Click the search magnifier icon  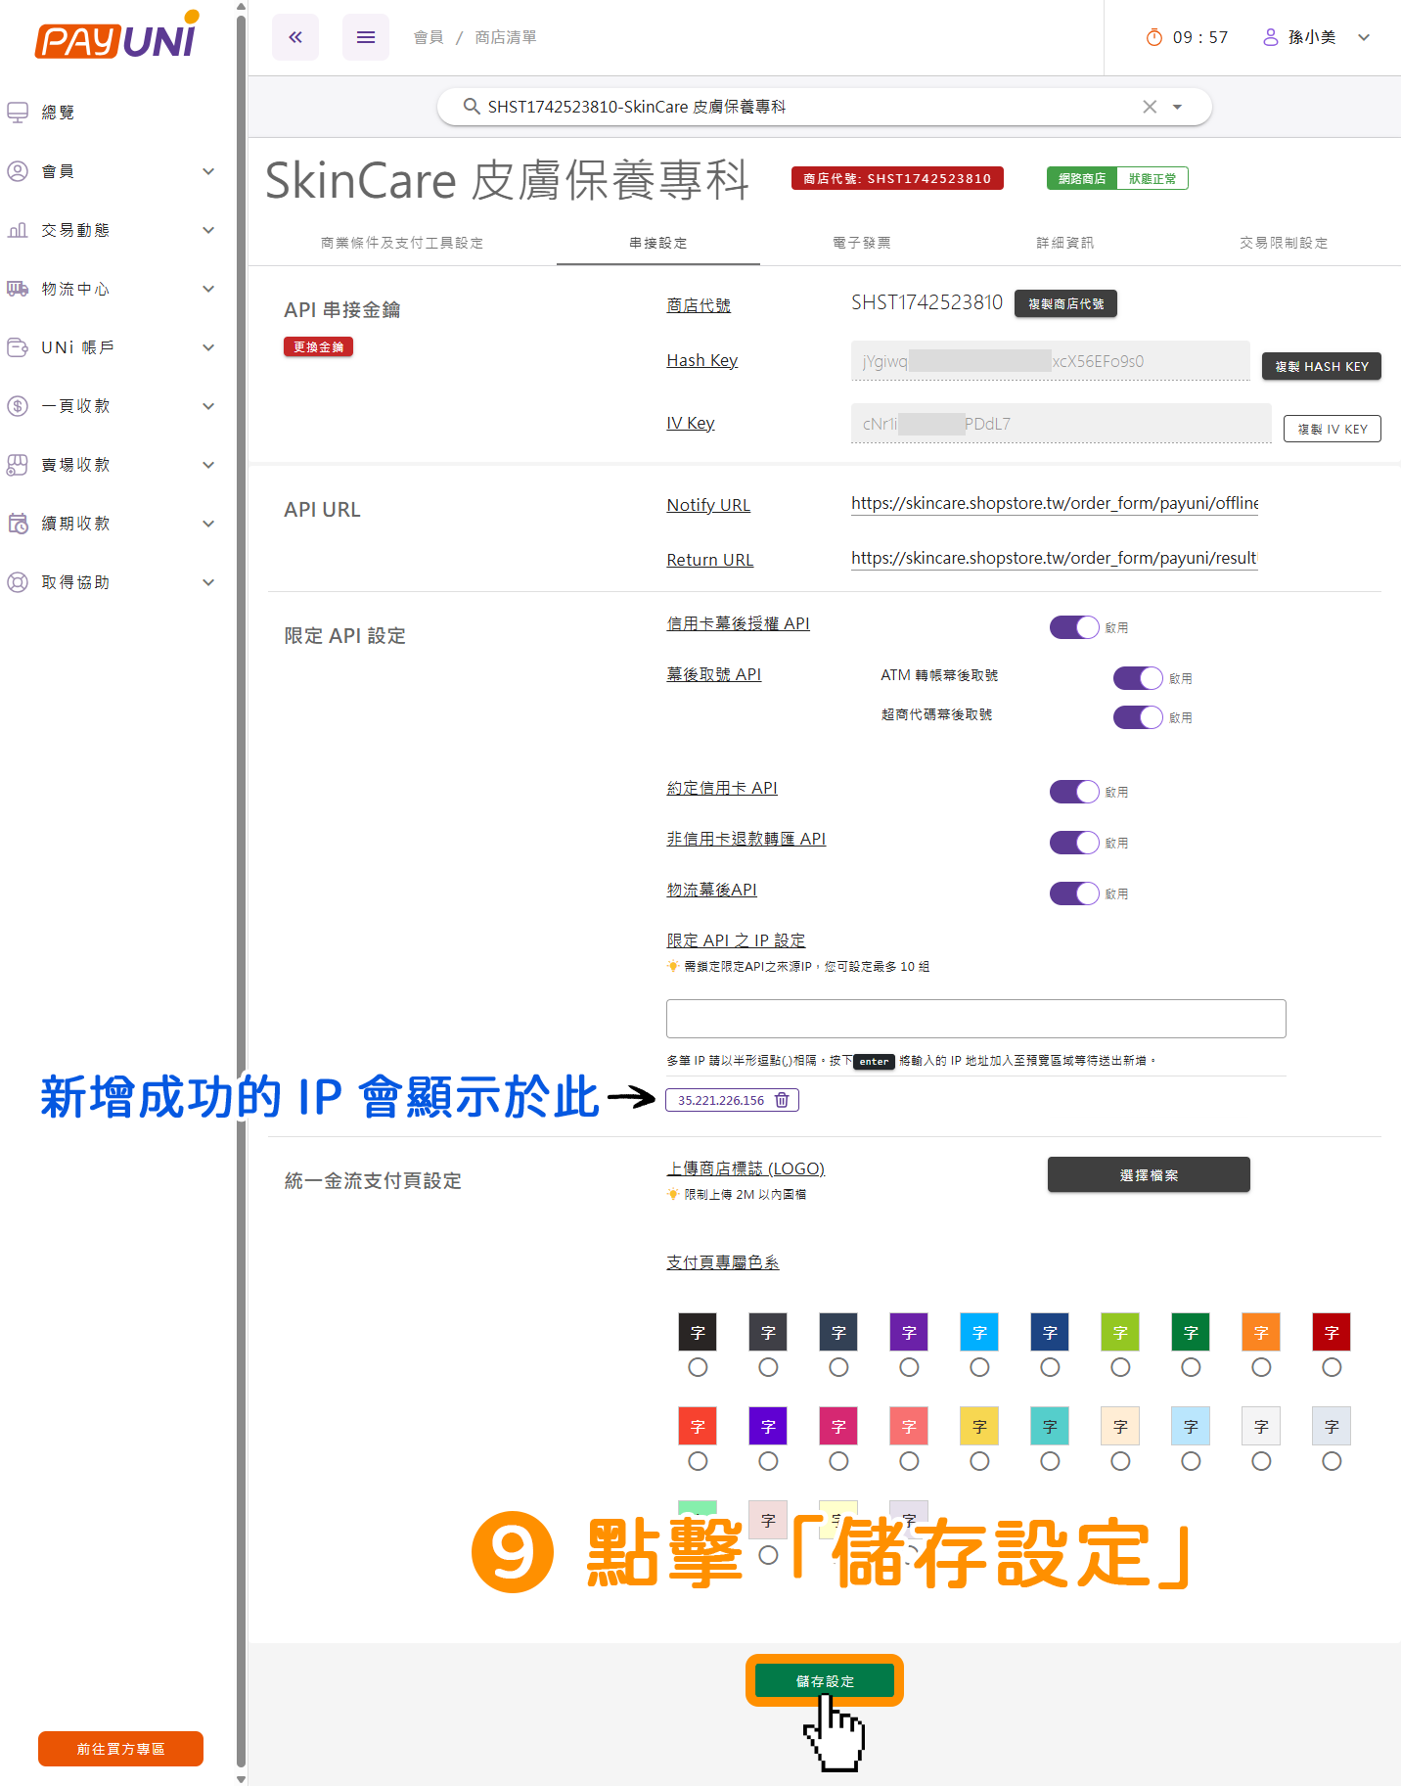472,107
